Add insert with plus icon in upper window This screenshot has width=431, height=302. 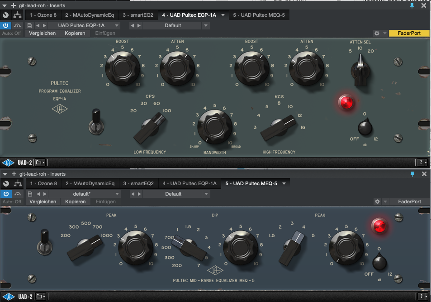click(14, 5)
